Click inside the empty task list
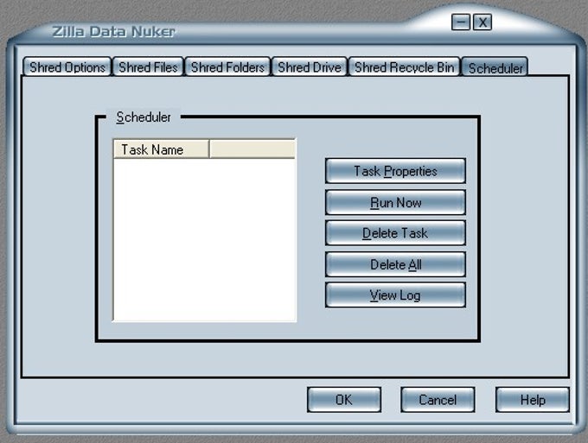This screenshot has width=588, height=443. click(x=204, y=240)
